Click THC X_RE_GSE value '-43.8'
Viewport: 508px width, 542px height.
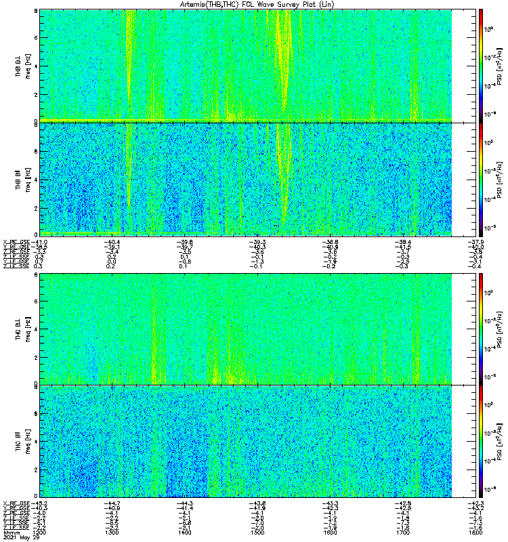257,503
